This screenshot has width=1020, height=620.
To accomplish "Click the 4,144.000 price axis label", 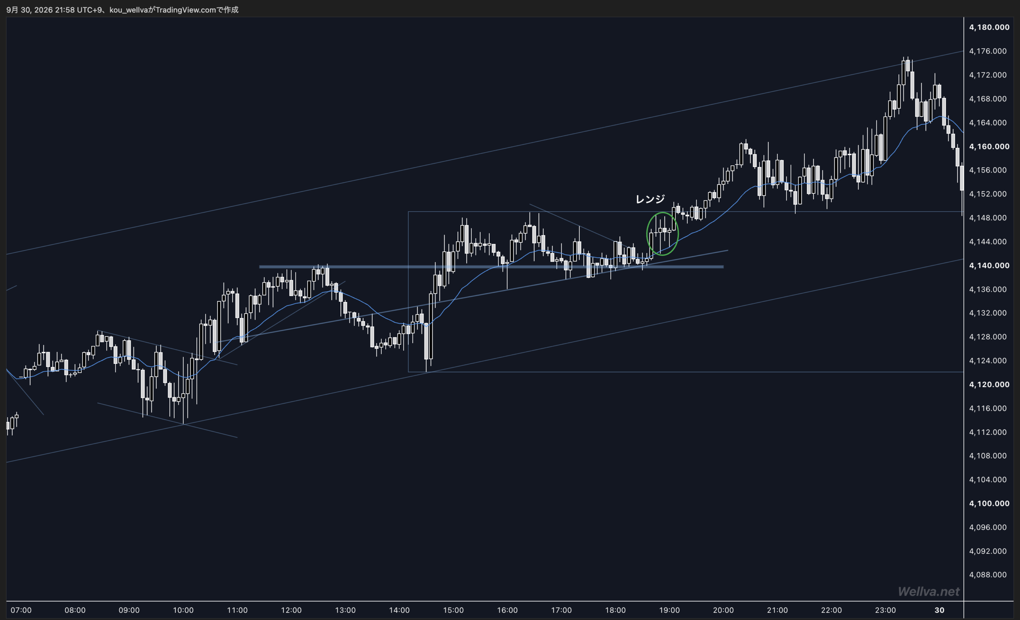I will pos(987,242).
